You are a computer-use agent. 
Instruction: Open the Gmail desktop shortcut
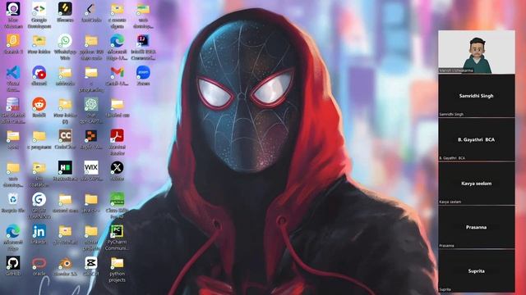[x=117, y=73]
